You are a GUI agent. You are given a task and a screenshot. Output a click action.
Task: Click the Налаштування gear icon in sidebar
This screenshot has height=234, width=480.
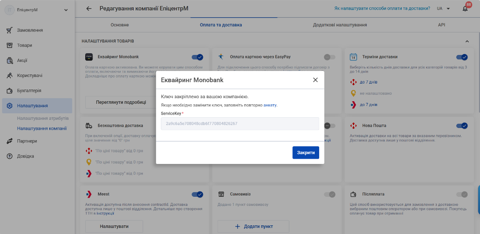pyautogui.click(x=10, y=106)
